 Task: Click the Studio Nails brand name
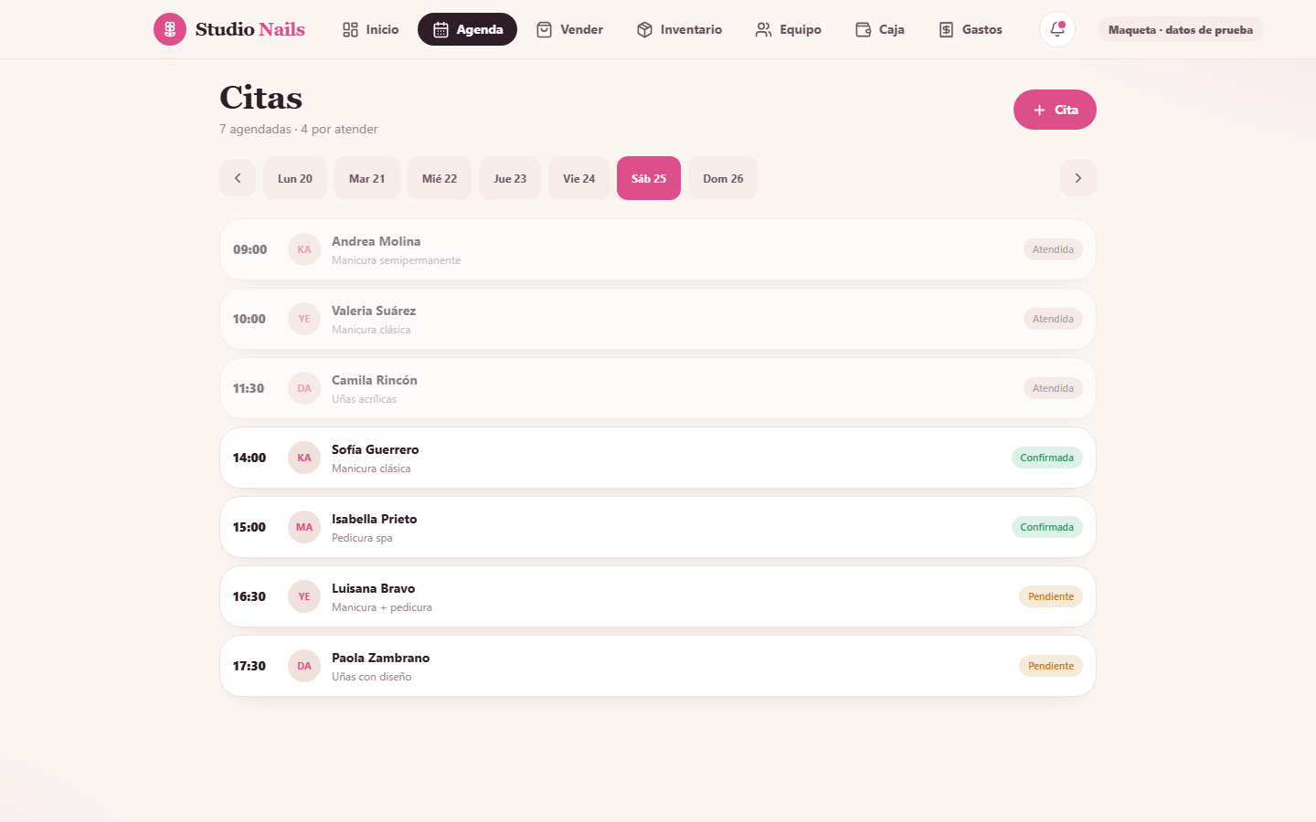click(x=250, y=29)
